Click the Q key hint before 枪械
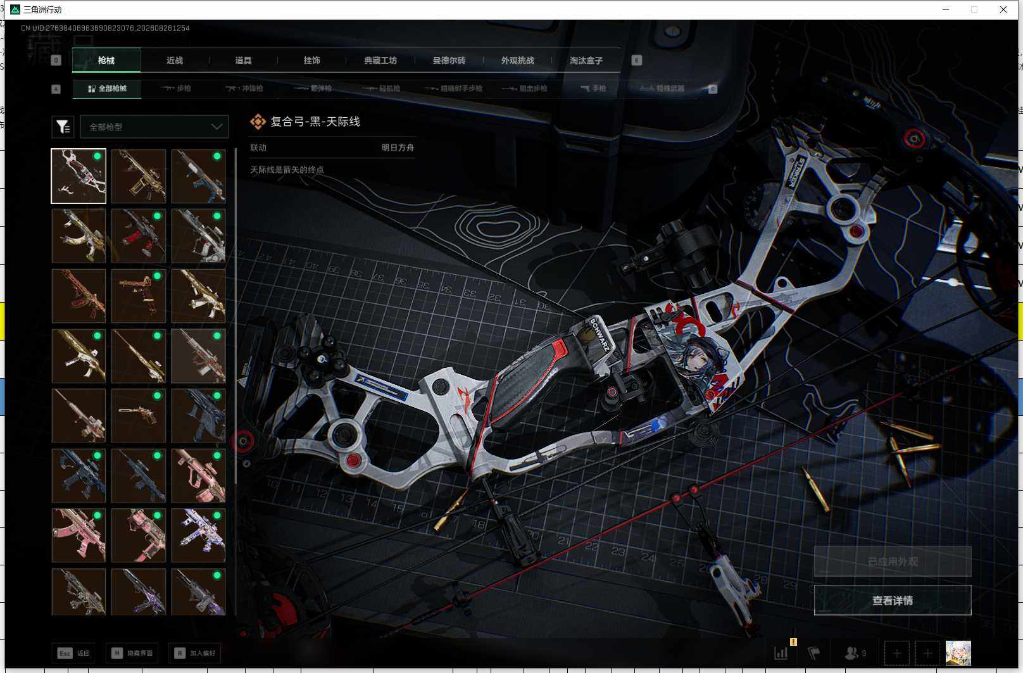This screenshot has height=673, width=1023. 56,60
